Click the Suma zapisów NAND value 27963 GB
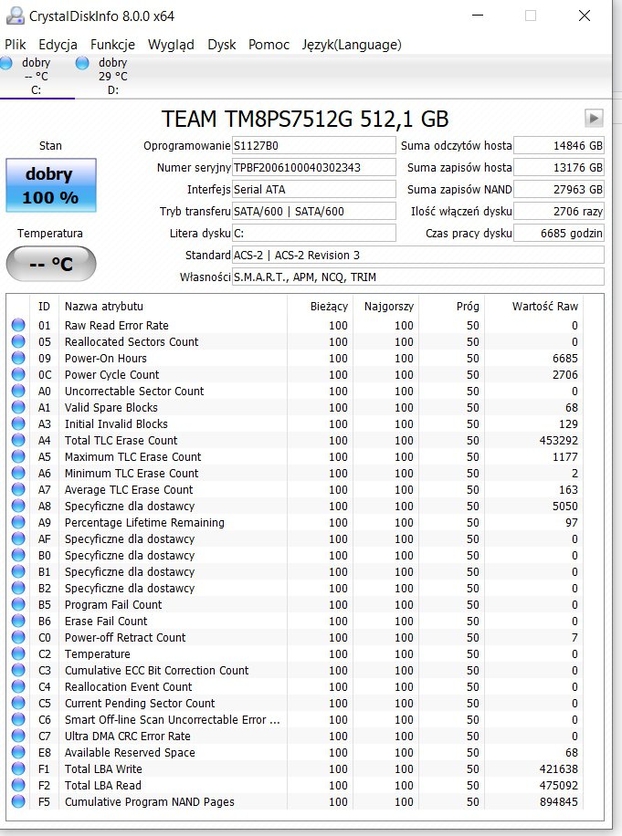 point(558,189)
